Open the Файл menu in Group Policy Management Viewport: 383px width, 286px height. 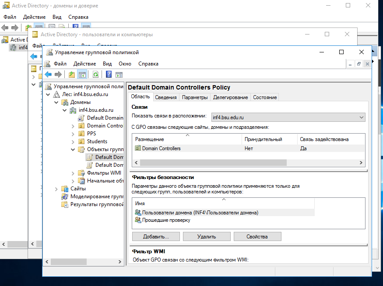click(60, 64)
